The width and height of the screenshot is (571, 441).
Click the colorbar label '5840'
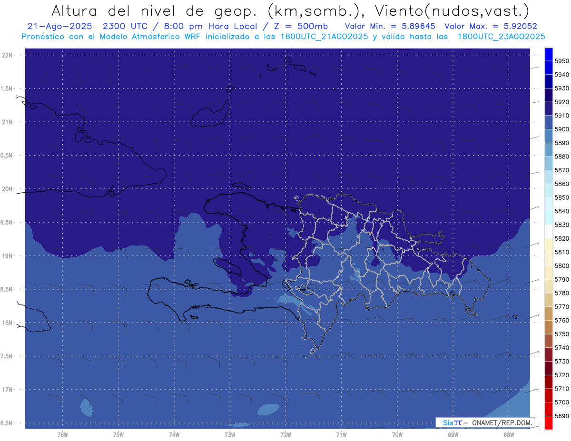[561, 211]
